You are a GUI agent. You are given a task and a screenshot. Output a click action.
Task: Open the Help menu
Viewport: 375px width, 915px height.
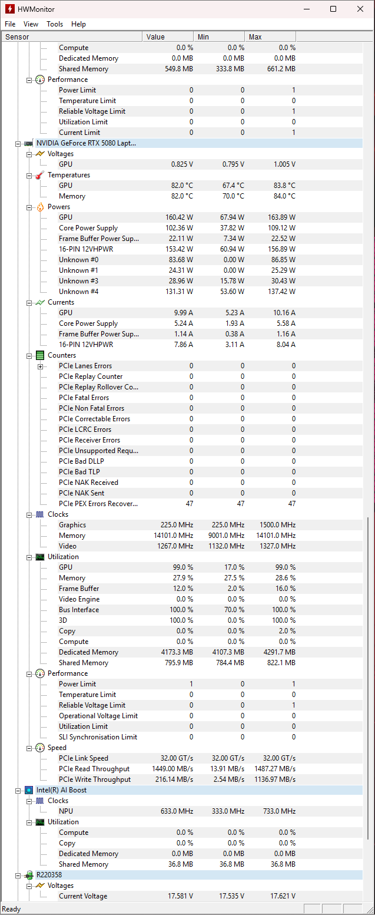click(78, 24)
